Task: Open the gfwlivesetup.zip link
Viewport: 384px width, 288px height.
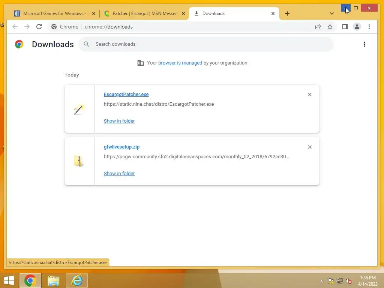Action: tap(122, 147)
